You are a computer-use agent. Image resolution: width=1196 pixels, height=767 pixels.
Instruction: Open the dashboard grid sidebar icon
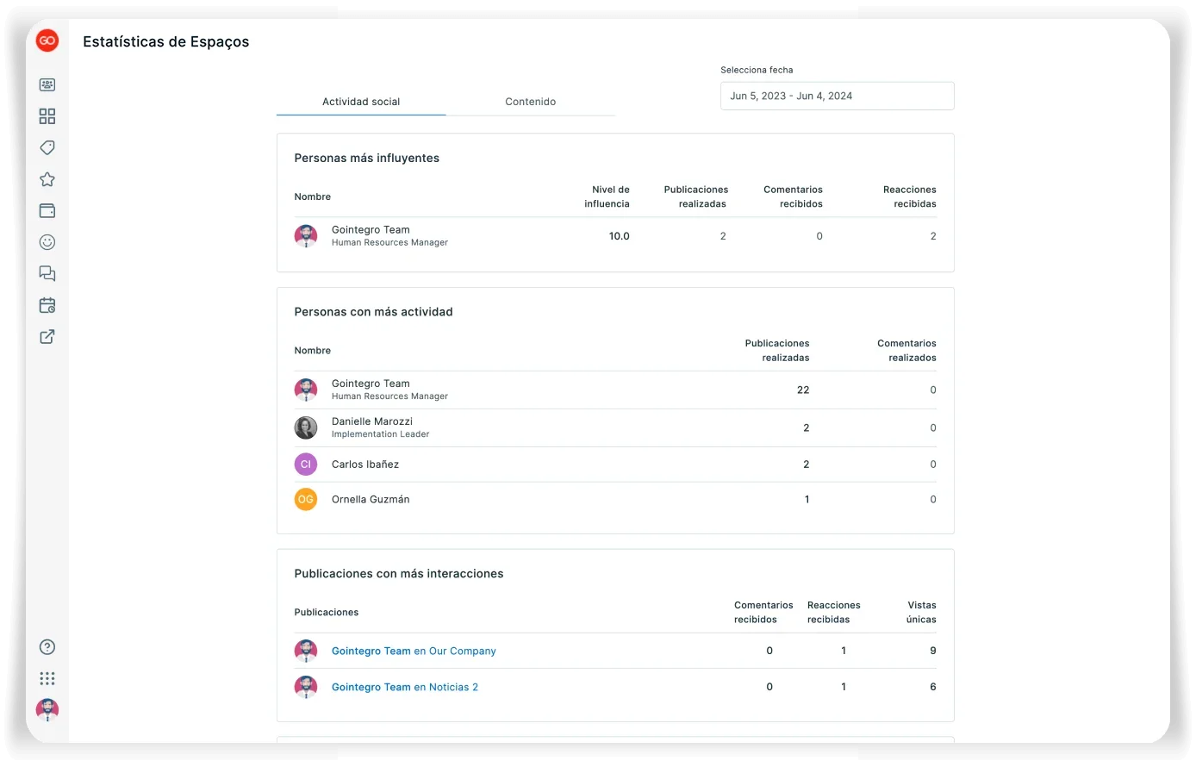tap(47, 116)
